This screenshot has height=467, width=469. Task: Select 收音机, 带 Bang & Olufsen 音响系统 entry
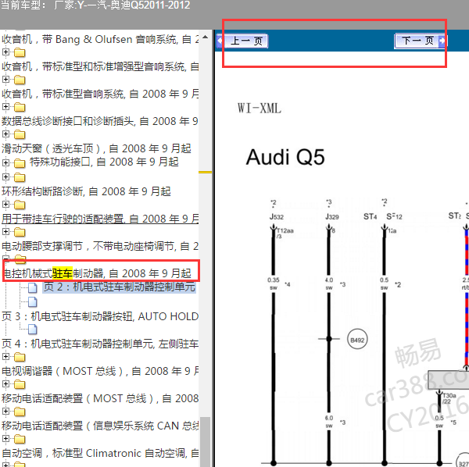[x=100, y=40]
